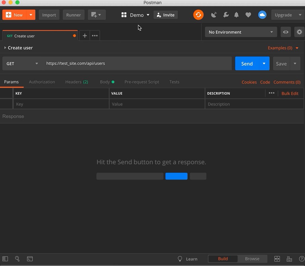The height and width of the screenshot is (266, 305).
Task: Click the Invite button
Action: [x=166, y=15]
